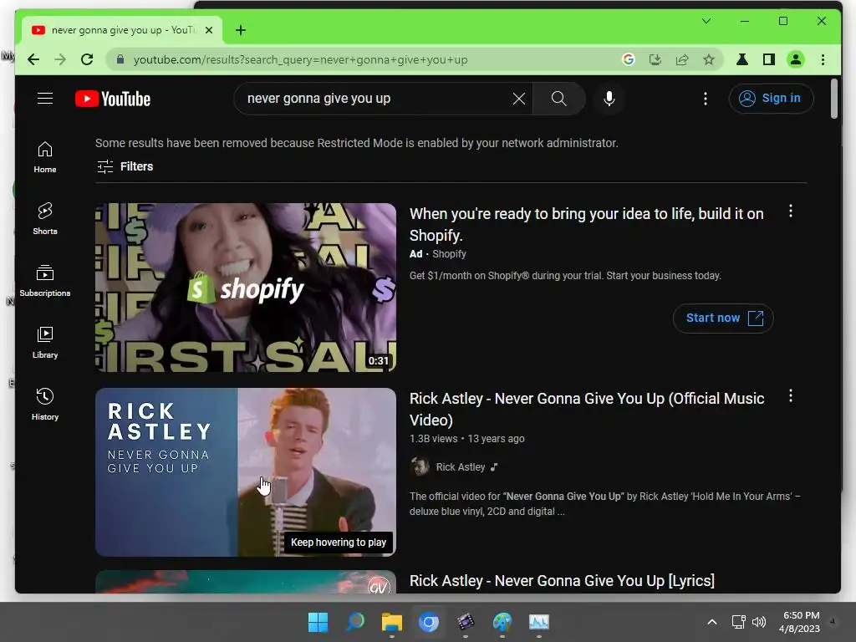This screenshot has width=856, height=642.
Task: View site info via the padlock icon
Action: [120, 59]
